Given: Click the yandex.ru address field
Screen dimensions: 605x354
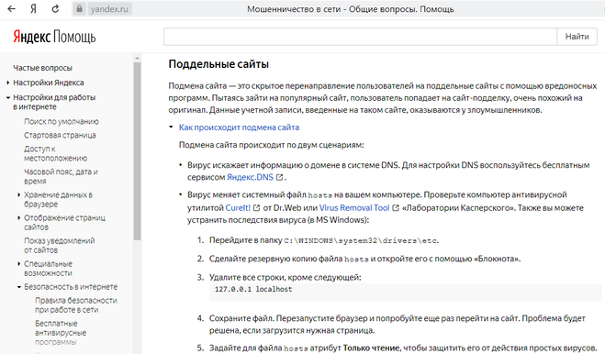Looking at the screenshot, I should [109, 9].
